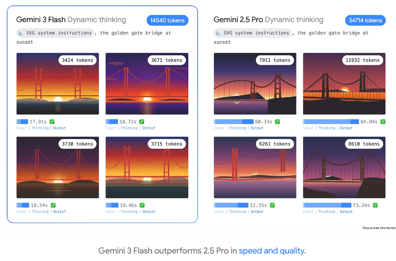Select Input under the 19.46s timing bar
The height and width of the screenshot is (261, 396).
coord(111,212)
